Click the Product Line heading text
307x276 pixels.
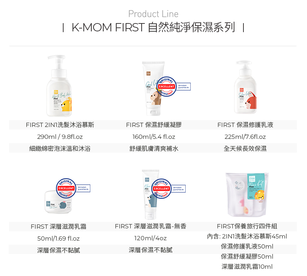pyautogui.click(x=153, y=14)
